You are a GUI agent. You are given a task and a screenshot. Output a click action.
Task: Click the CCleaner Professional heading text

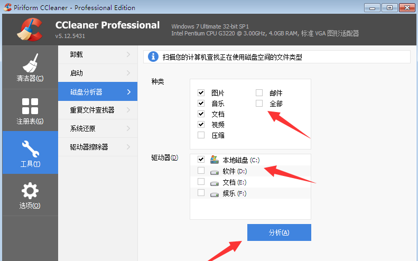pyautogui.click(x=107, y=25)
